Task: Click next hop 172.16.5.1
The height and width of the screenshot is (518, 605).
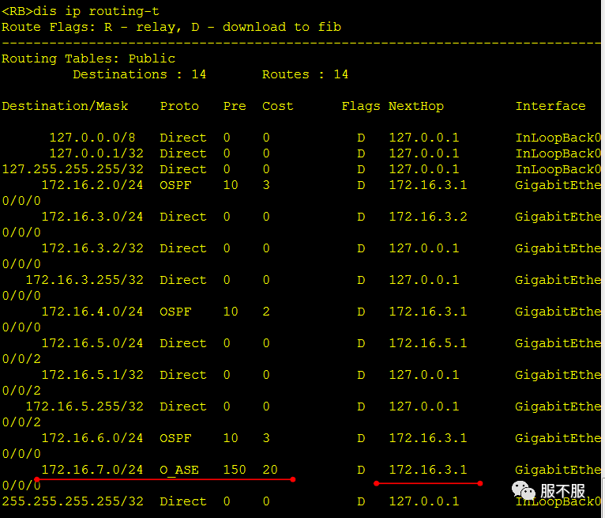Action: pos(427,343)
